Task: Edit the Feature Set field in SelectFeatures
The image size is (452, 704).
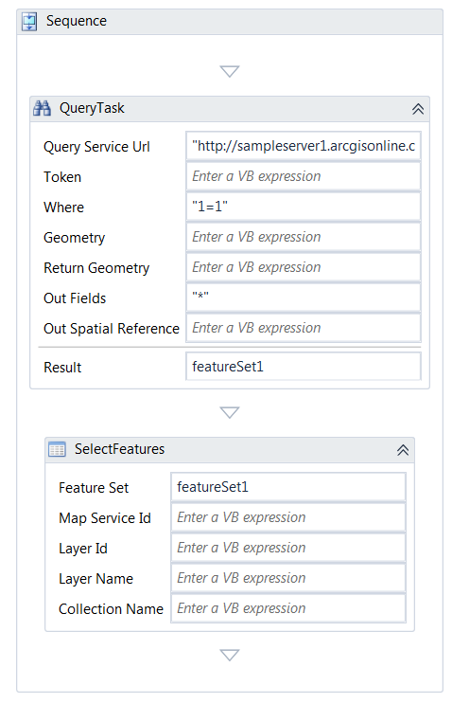Action: click(x=288, y=487)
